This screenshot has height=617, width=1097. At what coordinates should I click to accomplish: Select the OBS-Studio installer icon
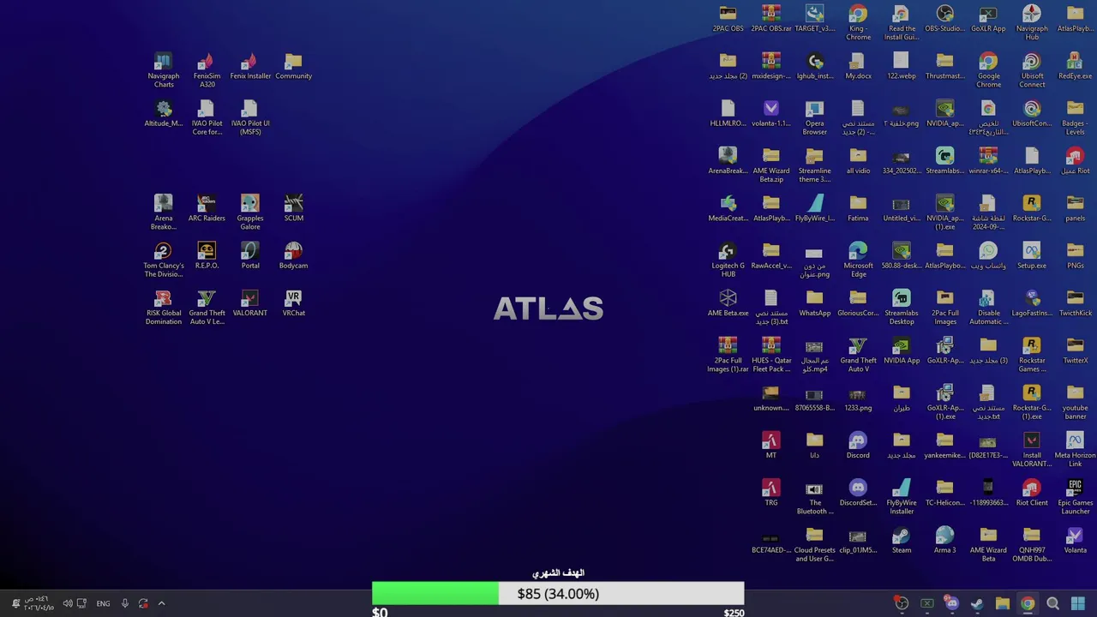[x=944, y=19]
